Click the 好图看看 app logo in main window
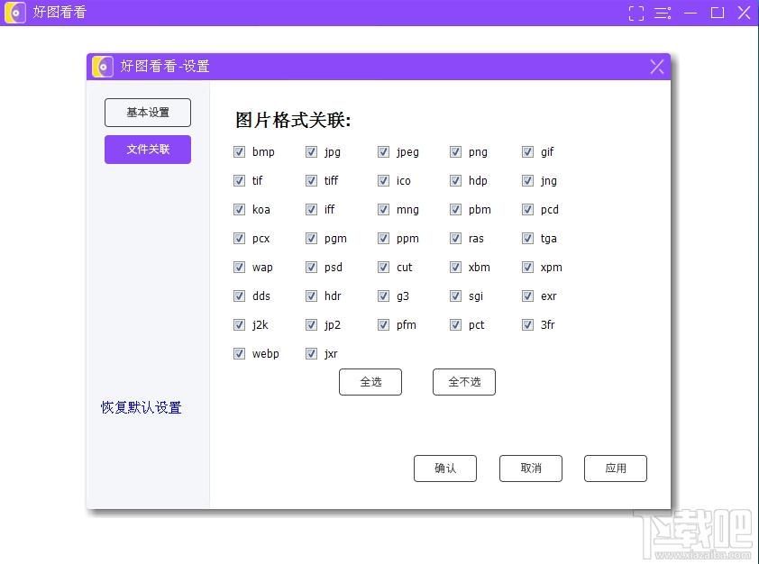The height and width of the screenshot is (564, 759). pyautogui.click(x=15, y=13)
